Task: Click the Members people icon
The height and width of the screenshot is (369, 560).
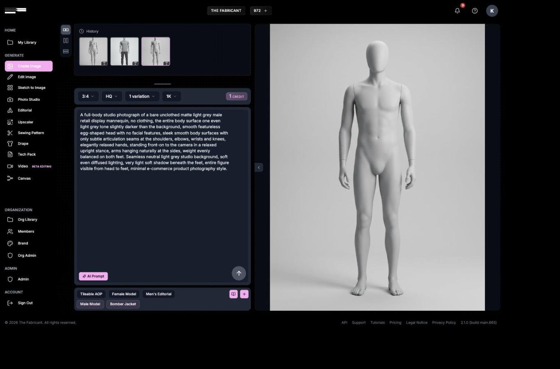Action: click(10, 231)
